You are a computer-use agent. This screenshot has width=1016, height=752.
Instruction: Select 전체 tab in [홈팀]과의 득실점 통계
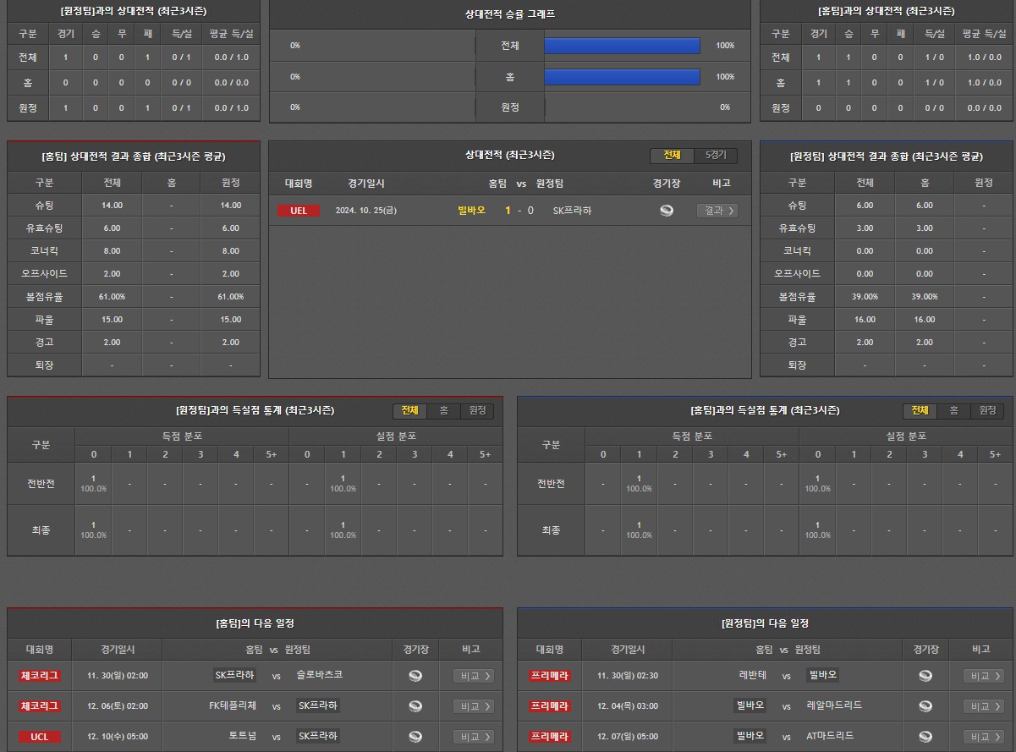920,411
